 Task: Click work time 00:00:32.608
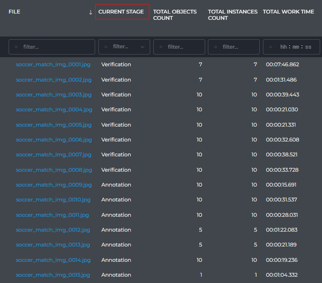point(282,140)
